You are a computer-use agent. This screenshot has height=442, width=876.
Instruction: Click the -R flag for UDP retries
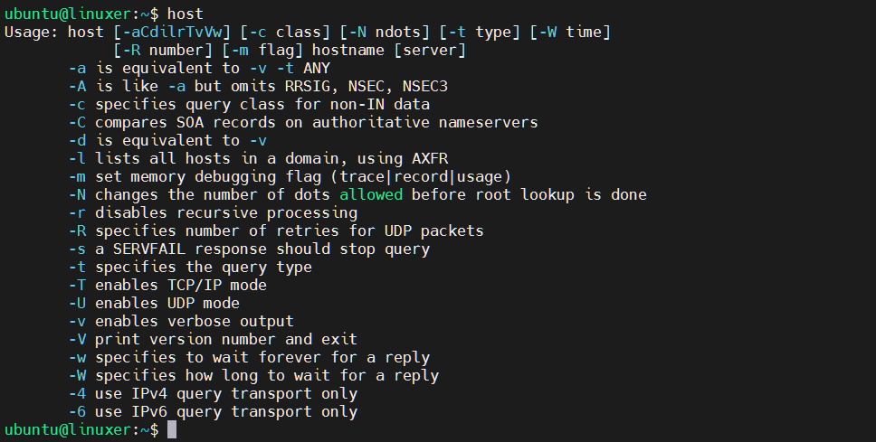click(x=77, y=230)
